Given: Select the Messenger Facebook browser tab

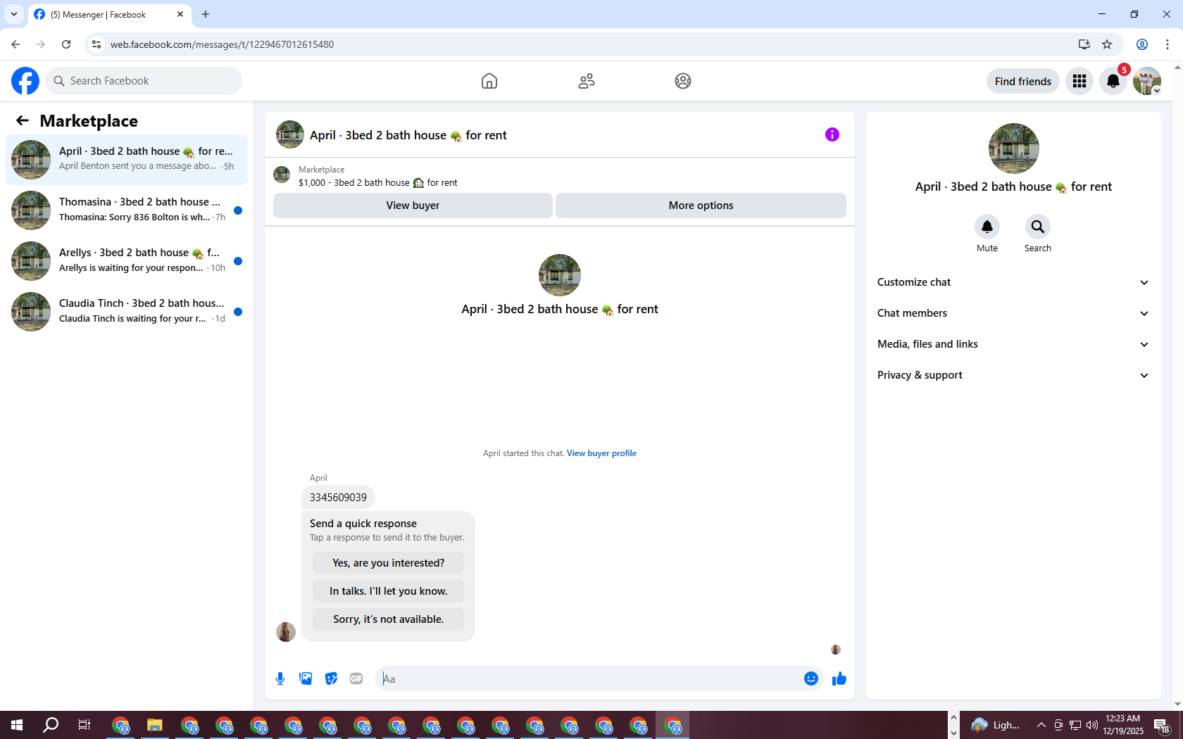Looking at the screenshot, I should click(109, 14).
